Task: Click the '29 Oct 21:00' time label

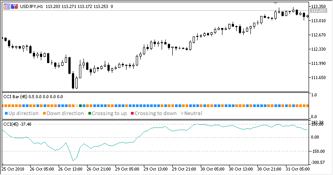Action: click(184, 169)
